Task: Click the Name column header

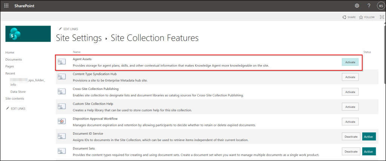Action: point(77,52)
